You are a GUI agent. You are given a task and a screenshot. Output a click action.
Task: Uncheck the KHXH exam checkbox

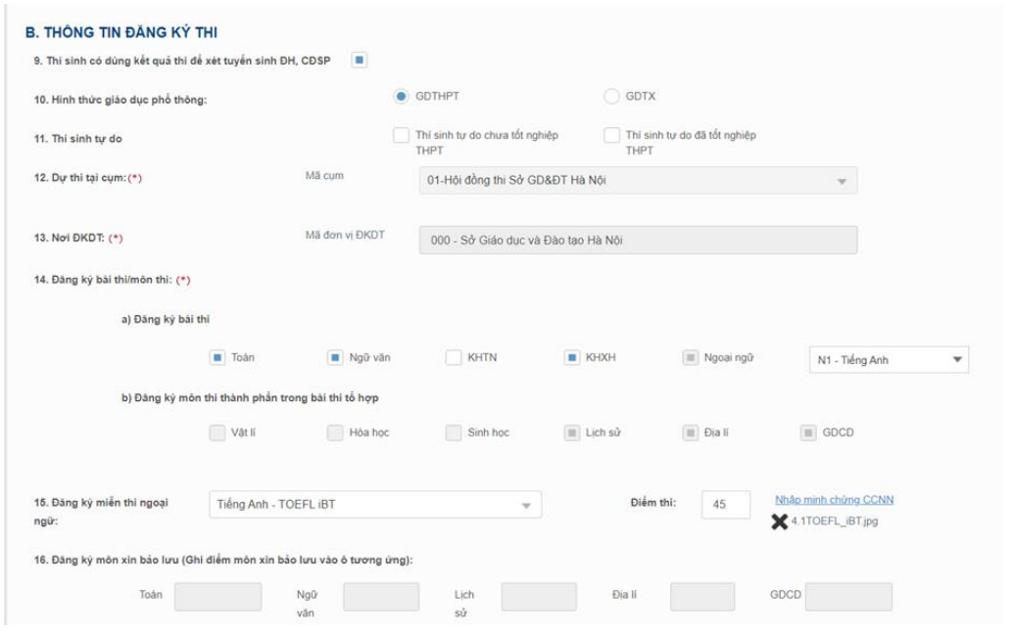(572, 358)
